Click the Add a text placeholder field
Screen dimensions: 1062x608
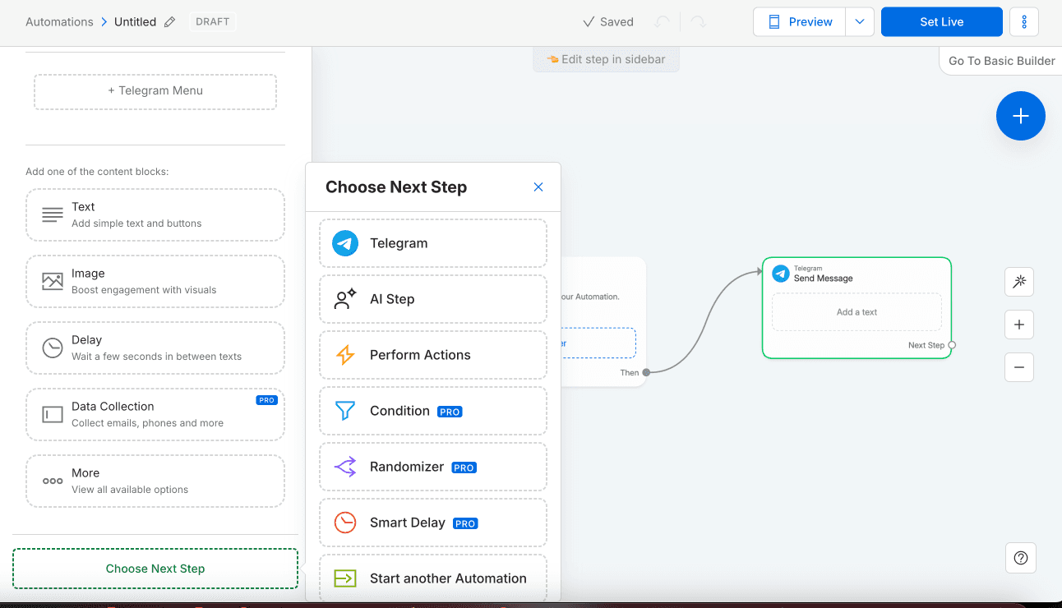(857, 312)
